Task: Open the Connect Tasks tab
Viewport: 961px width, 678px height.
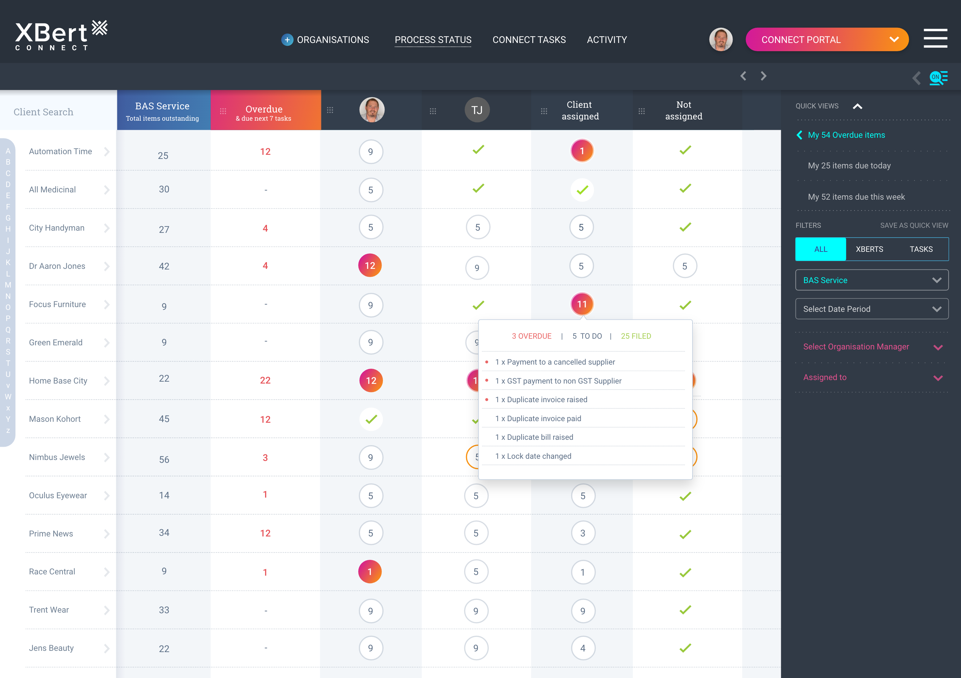Action: click(x=529, y=40)
